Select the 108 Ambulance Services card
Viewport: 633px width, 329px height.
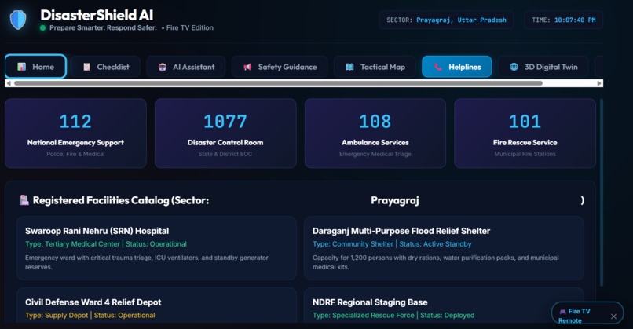click(x=375, y=133)
